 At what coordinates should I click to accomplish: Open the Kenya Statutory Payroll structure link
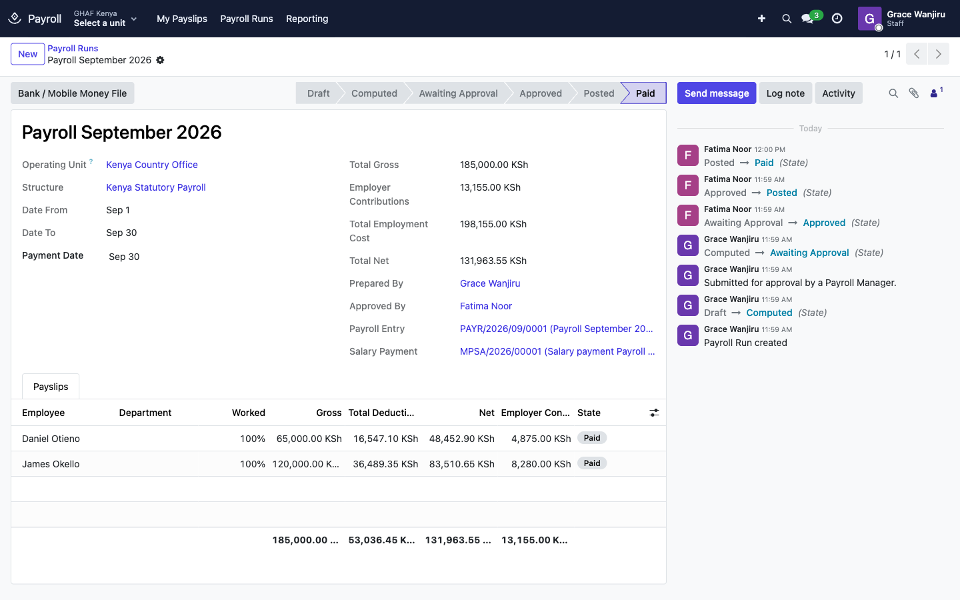(x=156, y=187)
